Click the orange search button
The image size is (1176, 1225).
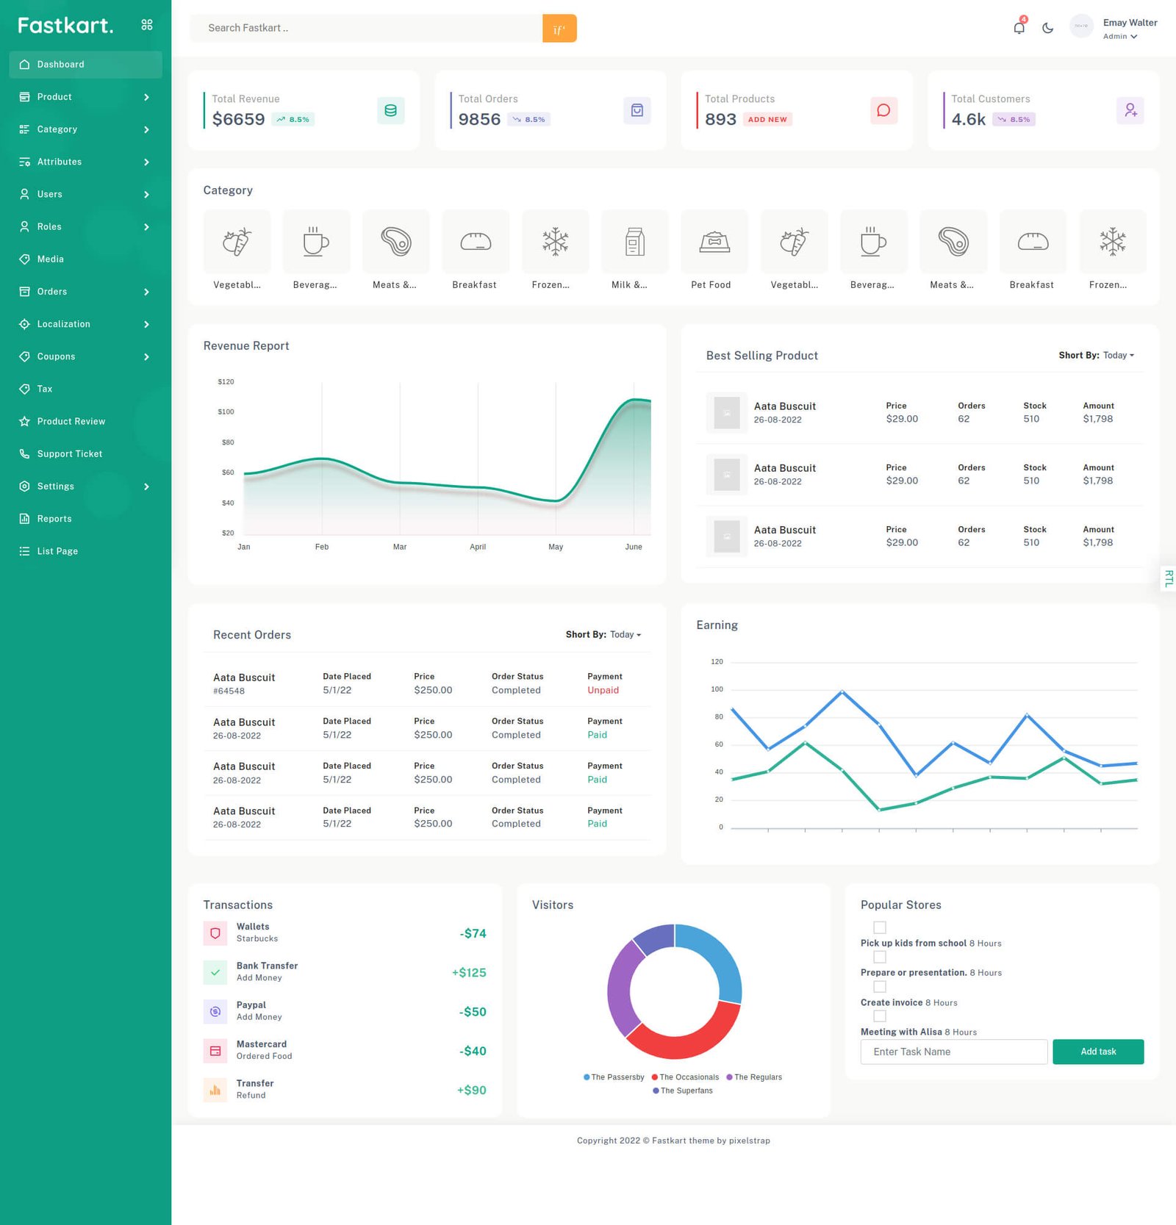click(559, 29)
